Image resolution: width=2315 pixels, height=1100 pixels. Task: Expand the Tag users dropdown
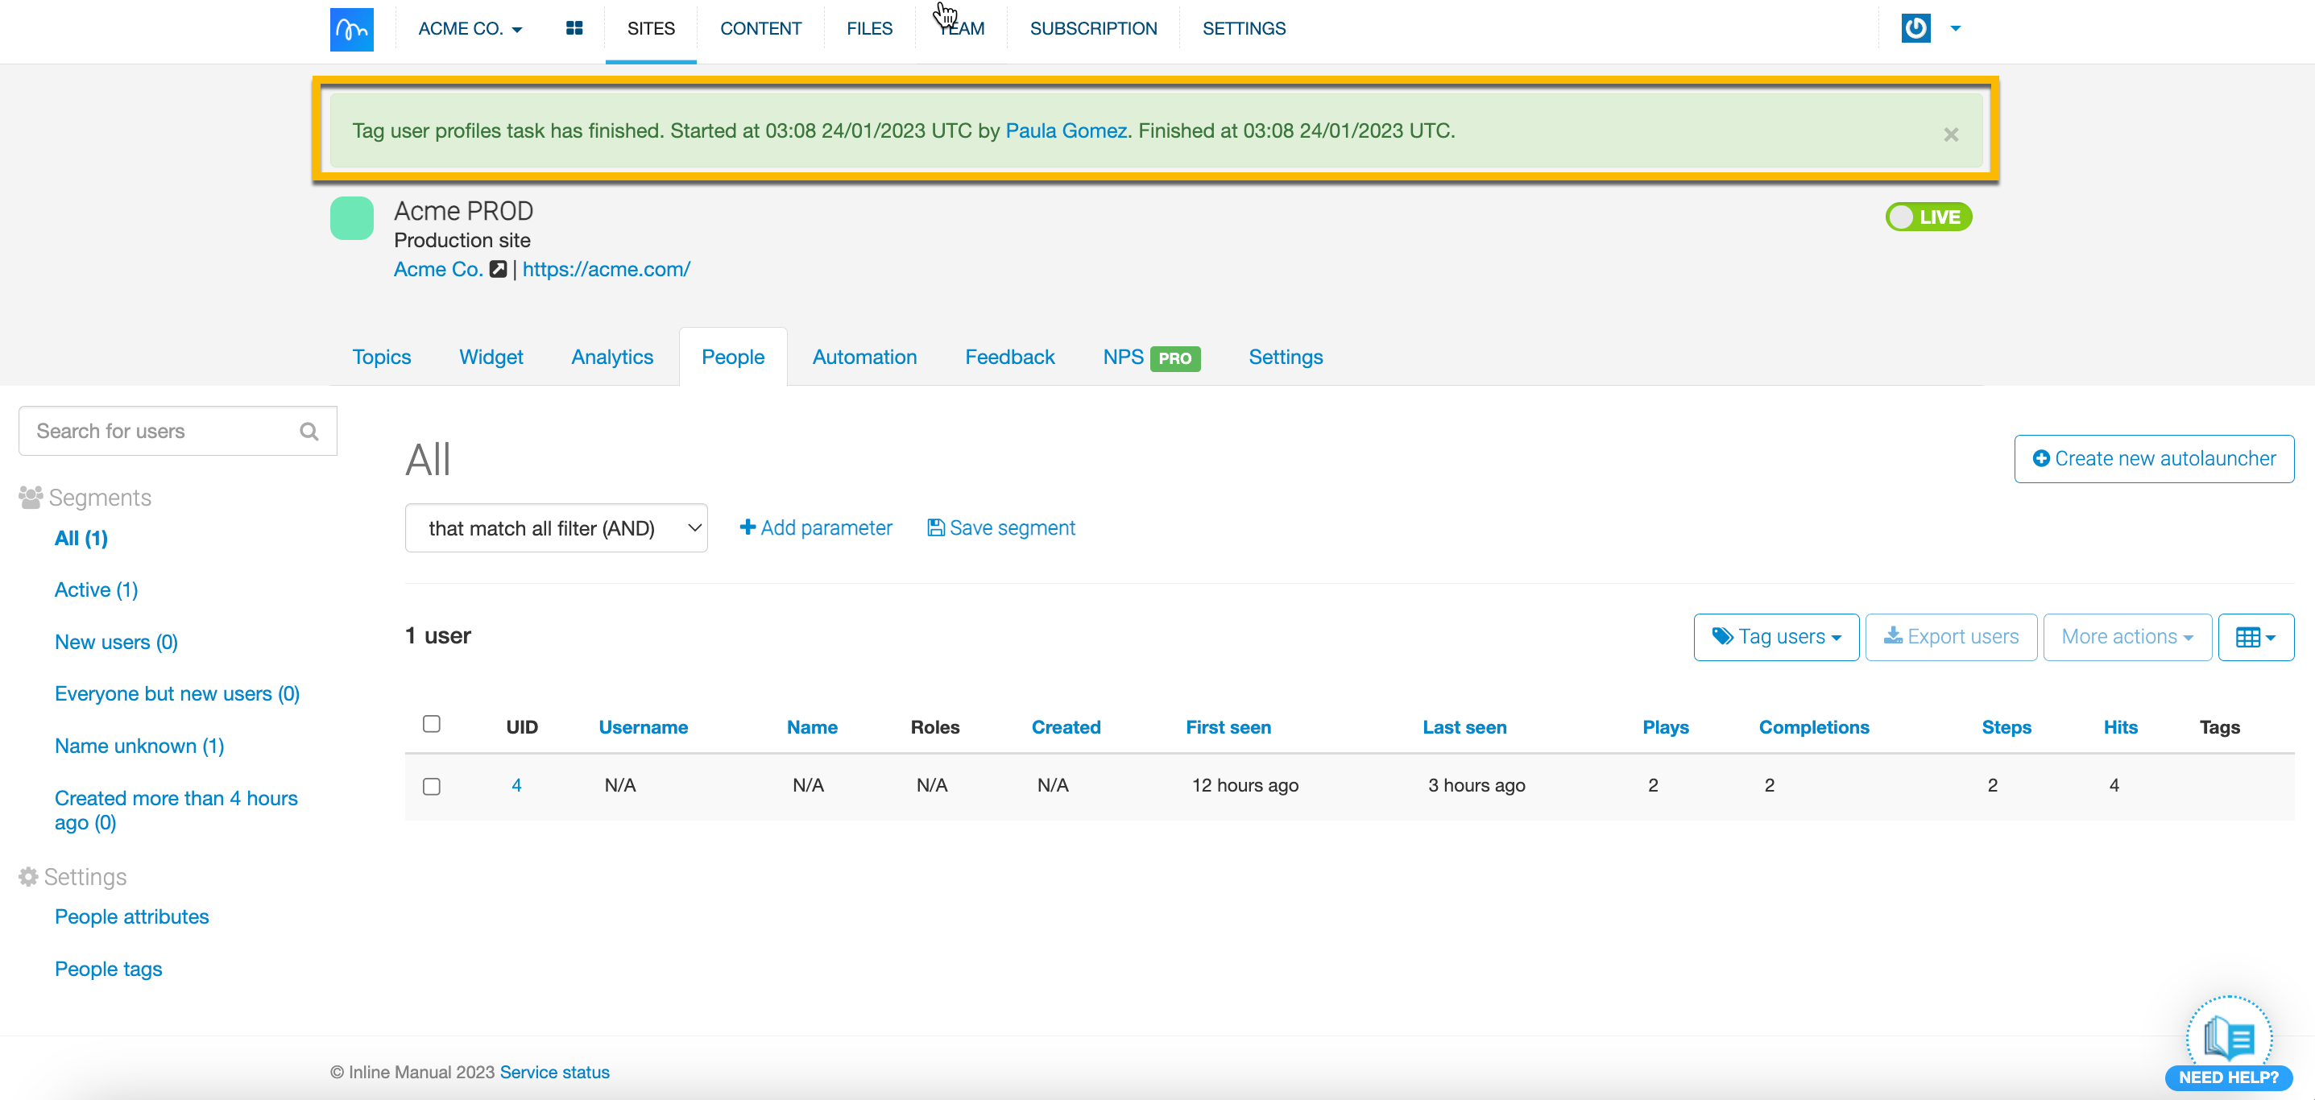(1776, 637)
